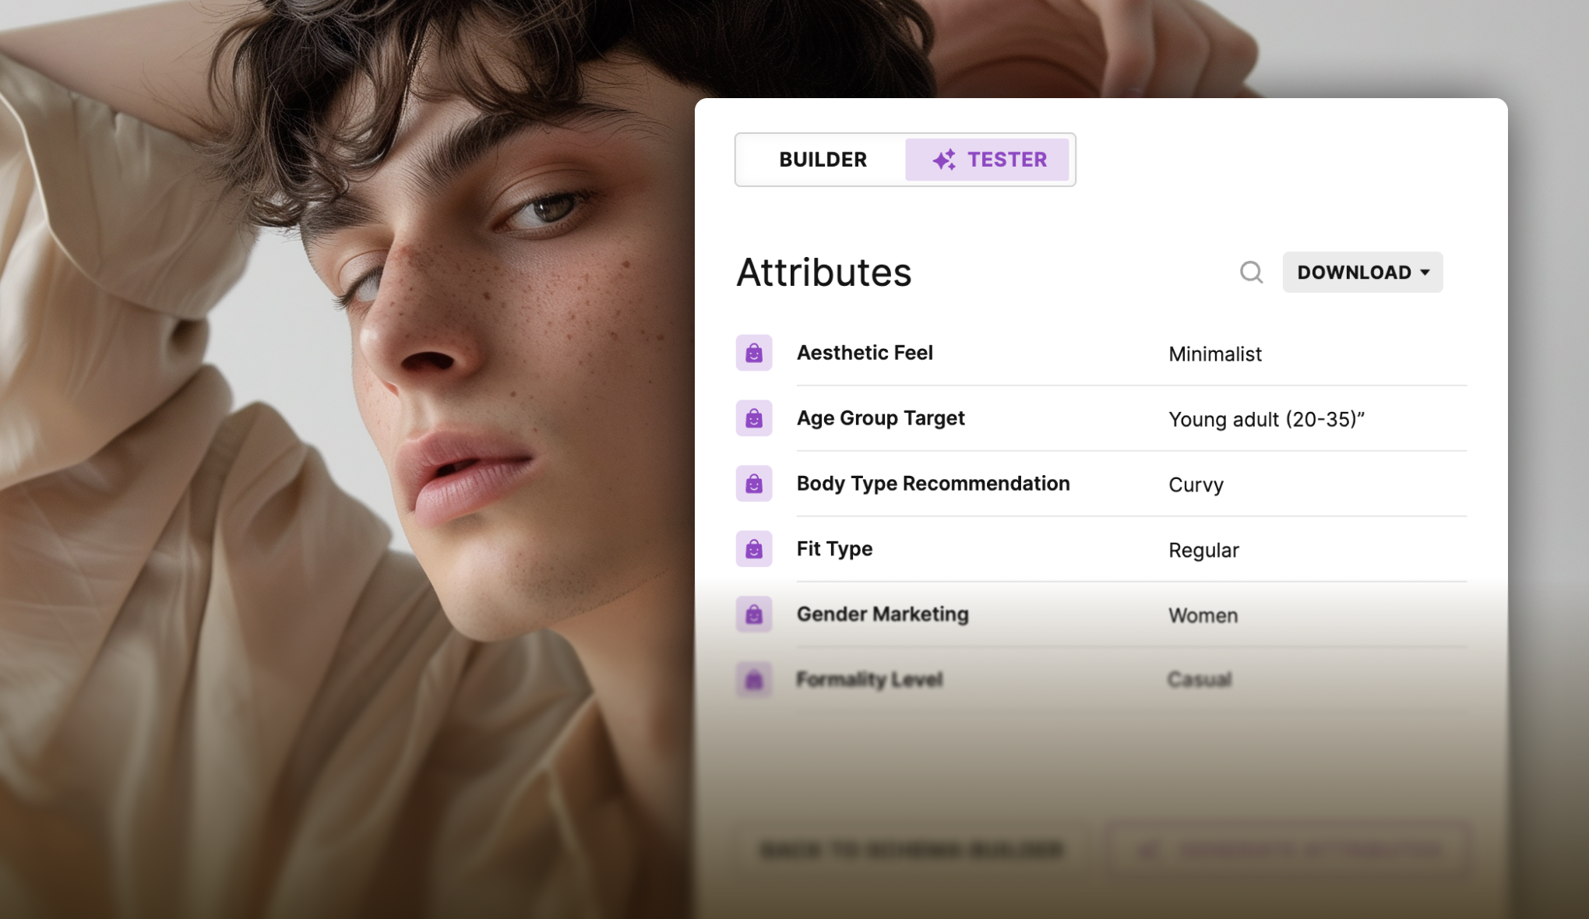The width and height of the screenshot is (1589, 919).
Task: Click the Body Type Recommendation bag icon
Action: [x=754, y=484]
